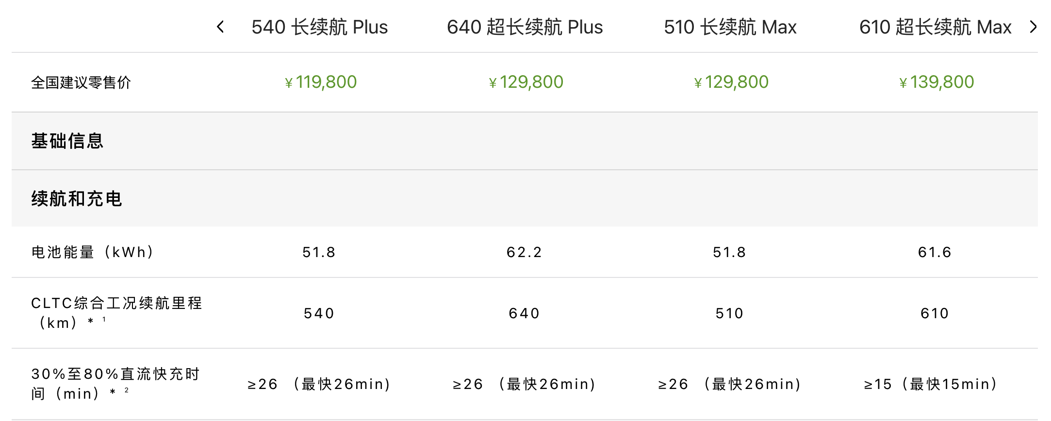This screenshot has height=421, width=1051.
Task: Click footnote 2 next to fast charge label
Action: pyautogui.click(x=126, y=390)
